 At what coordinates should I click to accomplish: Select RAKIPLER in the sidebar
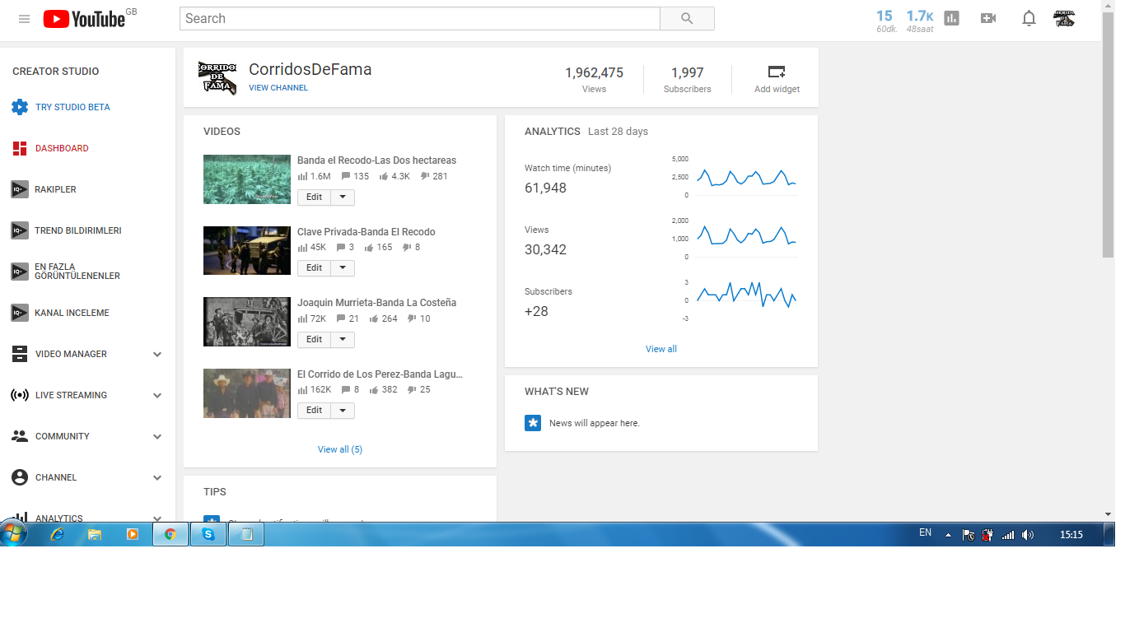click(x=55, y=189)
